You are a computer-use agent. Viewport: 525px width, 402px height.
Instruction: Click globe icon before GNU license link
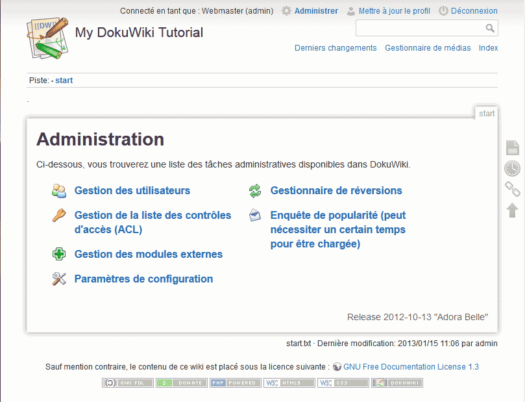337,367
